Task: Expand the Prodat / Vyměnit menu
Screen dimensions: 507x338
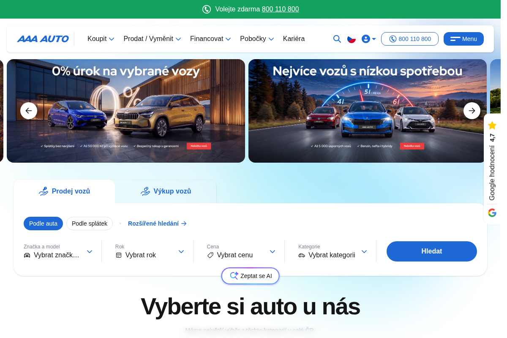Action: tap(152, 39)
